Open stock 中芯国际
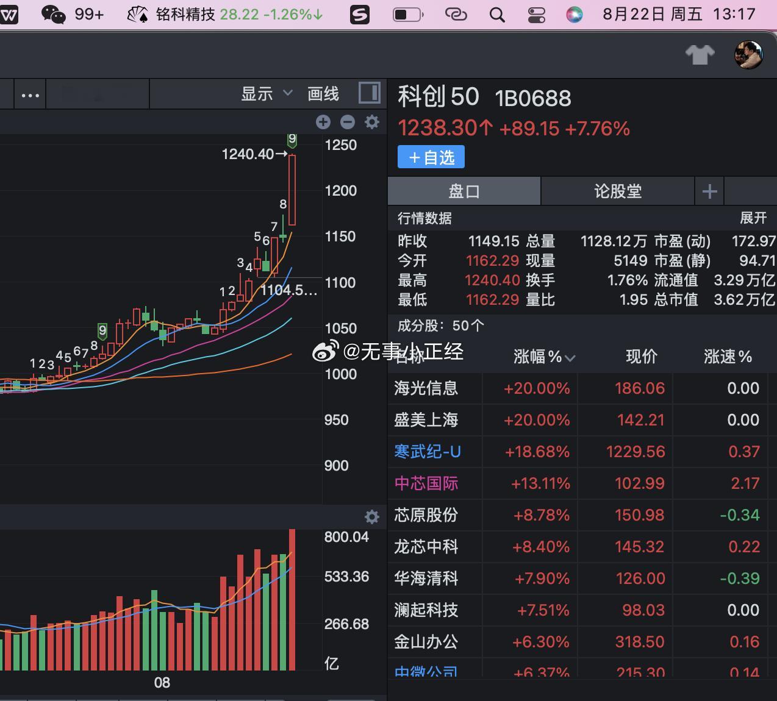Screen dimensions: 777x701 point(426,483)
